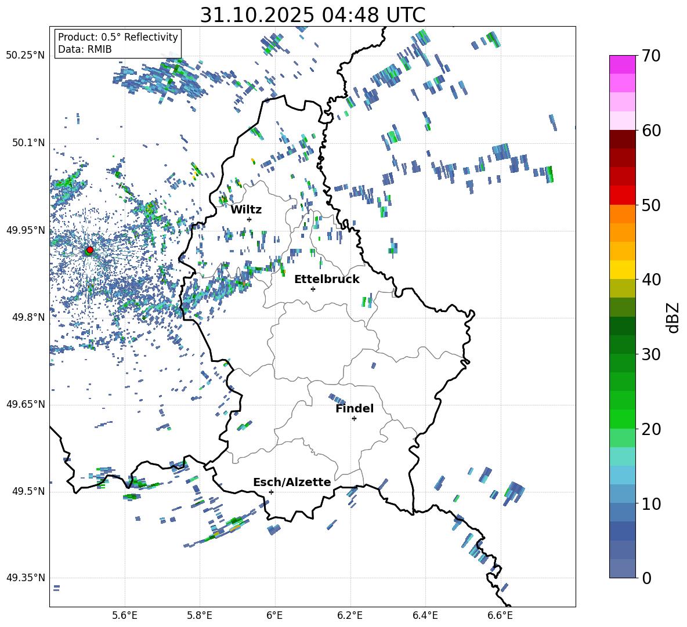
Task: Click the 49.8°N latitude label
Action: pos(28,317)
